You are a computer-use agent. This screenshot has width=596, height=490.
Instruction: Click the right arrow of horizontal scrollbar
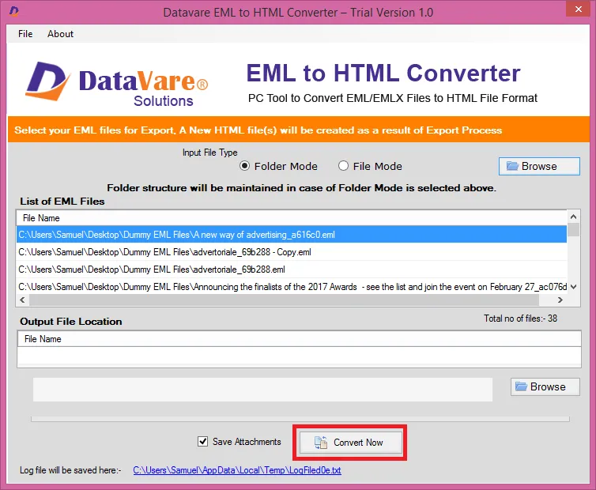560,300
